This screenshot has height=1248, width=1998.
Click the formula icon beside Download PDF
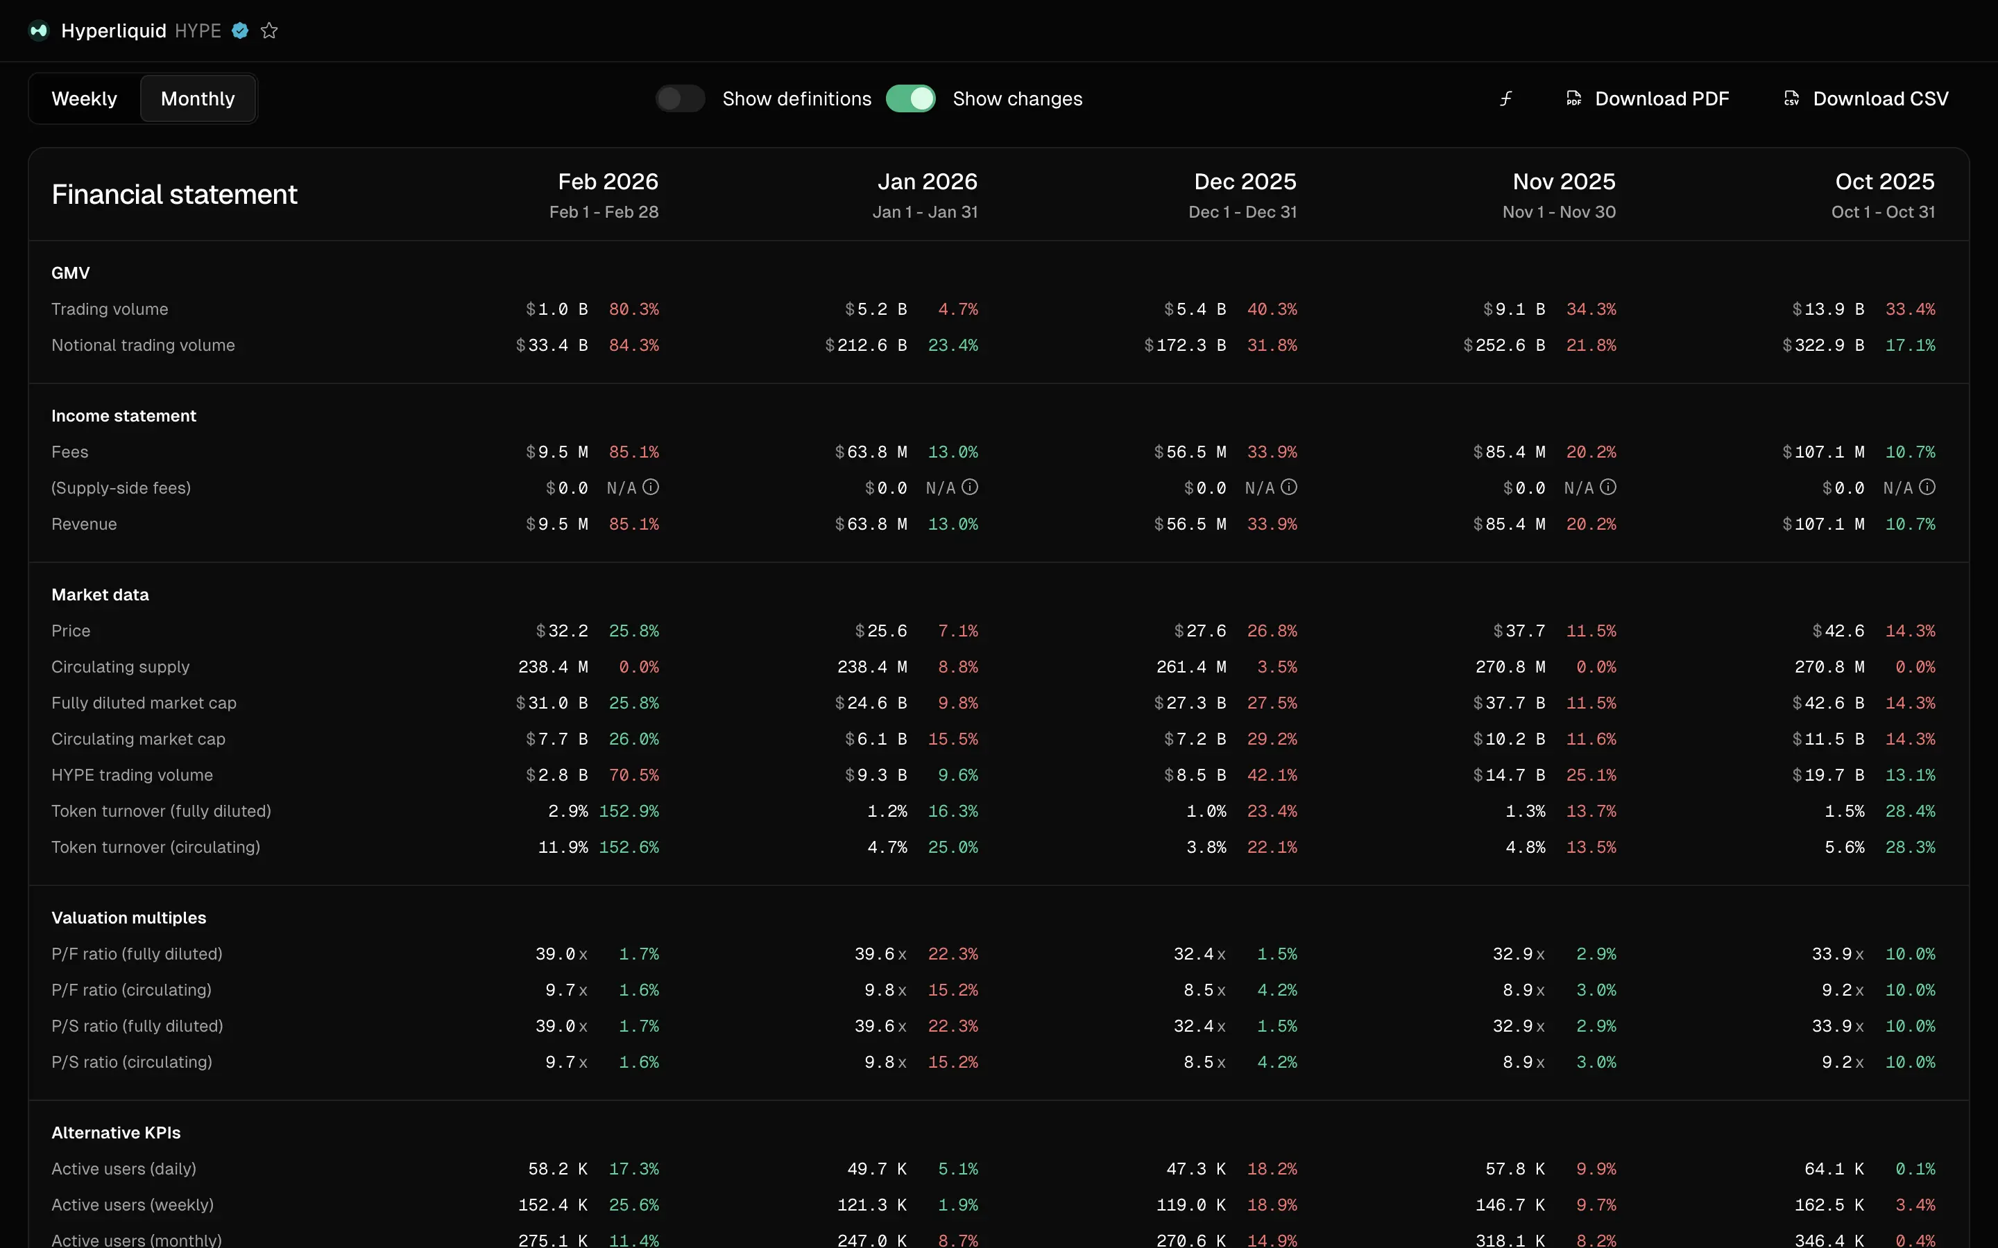[x=1506, y=99]
